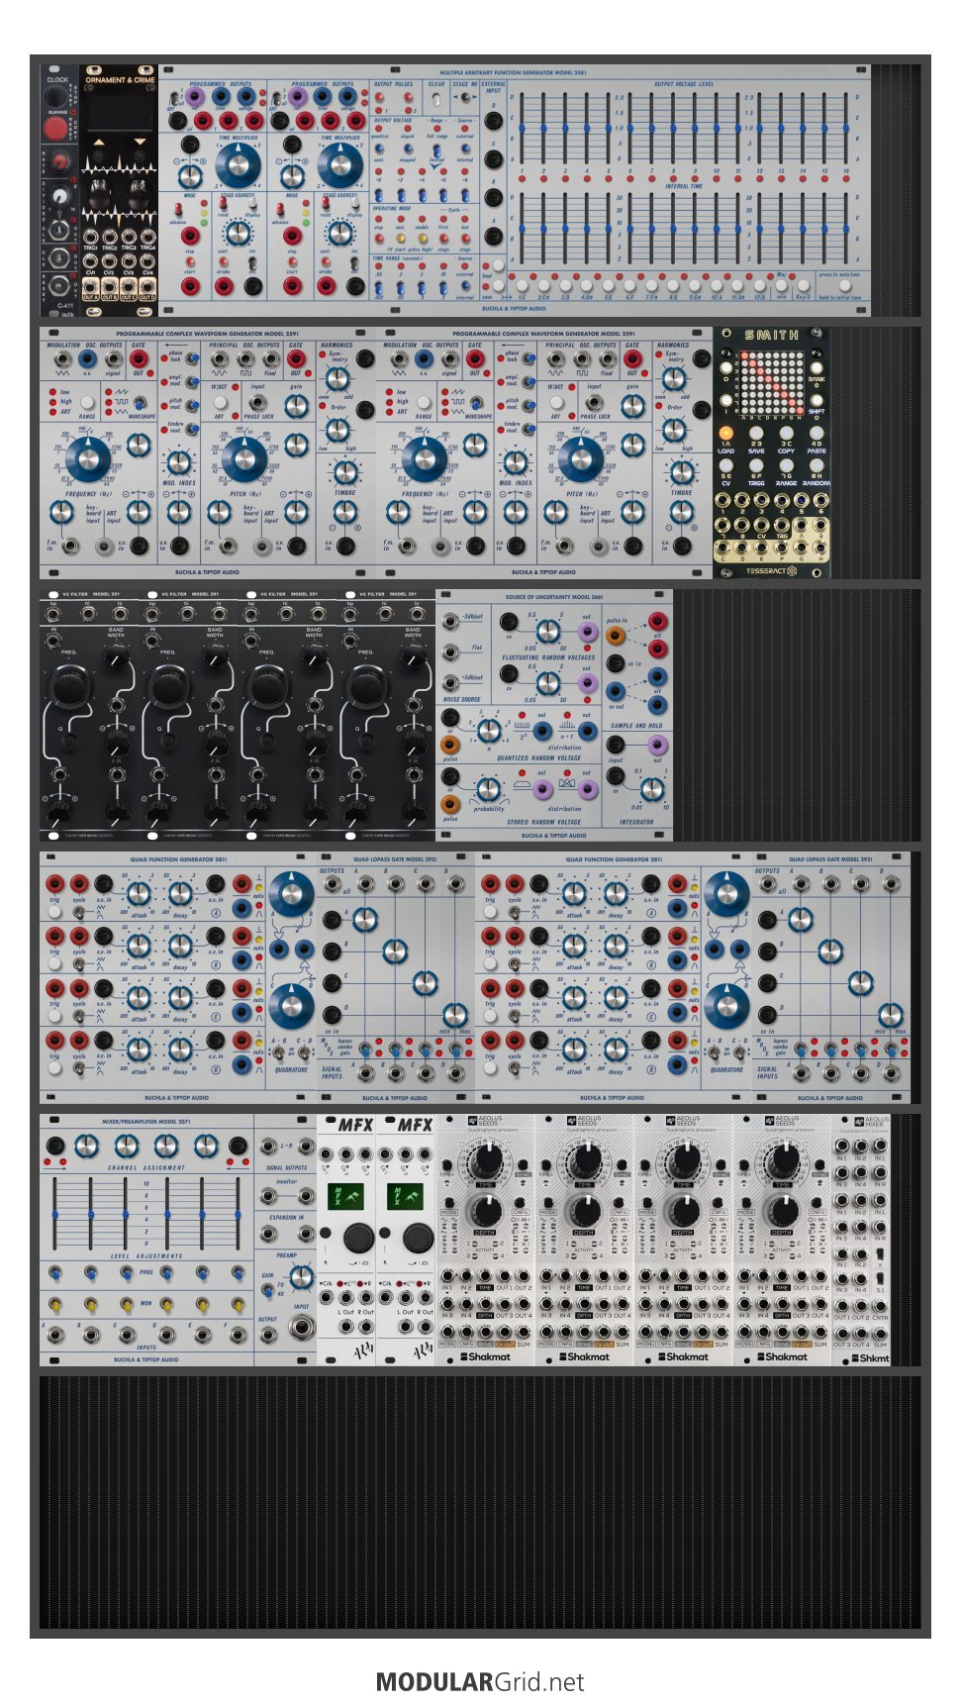This screenshot has height=1703, width=961.
Task: Click the channel A level slider on the 207t mixer
Action: 54,1213
